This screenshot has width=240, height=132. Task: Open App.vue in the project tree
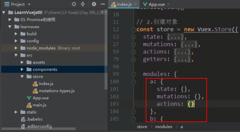41,98
